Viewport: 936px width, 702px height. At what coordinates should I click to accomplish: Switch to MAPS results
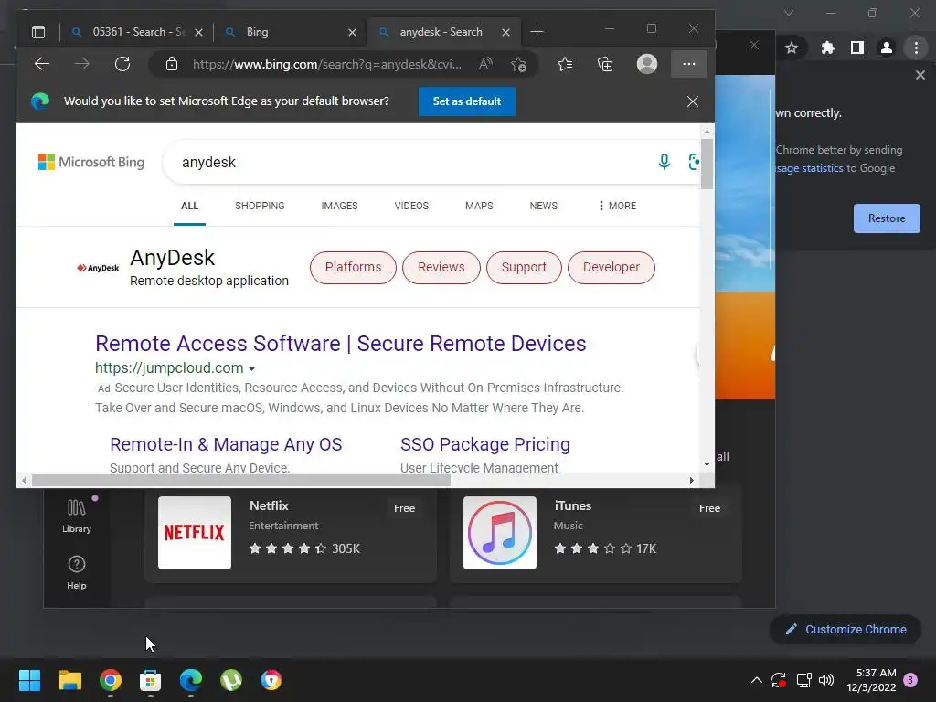pyautogui.click(x=479, y=206)
